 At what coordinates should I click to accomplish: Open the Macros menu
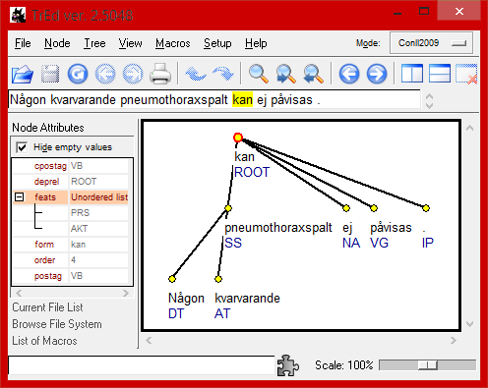click(173, 43)
